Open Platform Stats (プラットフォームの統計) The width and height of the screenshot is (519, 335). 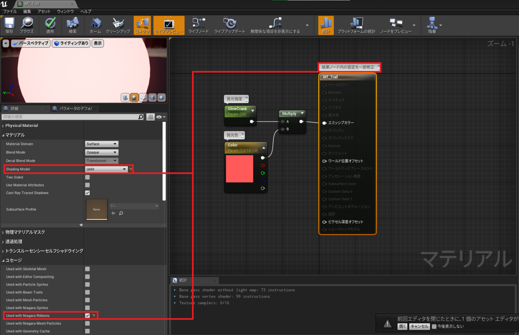coord(356,25)
